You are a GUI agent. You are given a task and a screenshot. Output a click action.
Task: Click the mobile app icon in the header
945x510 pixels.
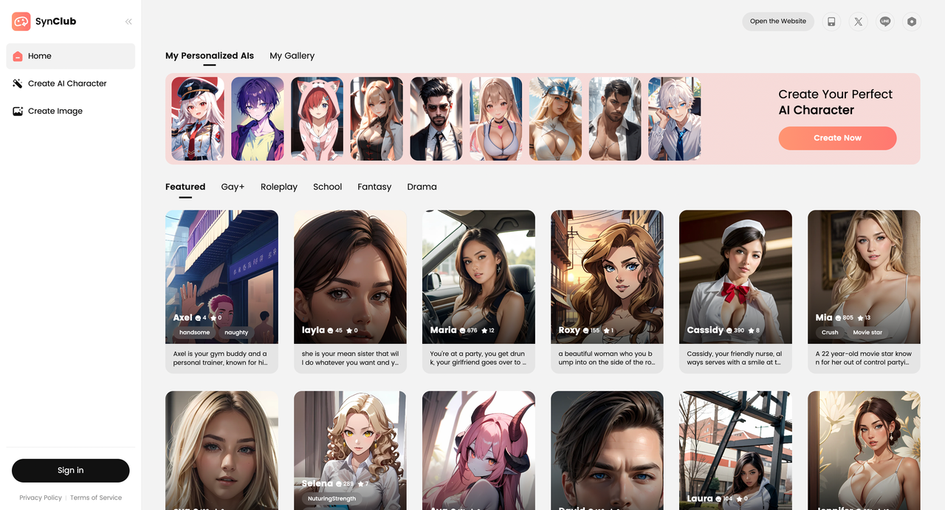pyautogui.click(x=831, y=21)
